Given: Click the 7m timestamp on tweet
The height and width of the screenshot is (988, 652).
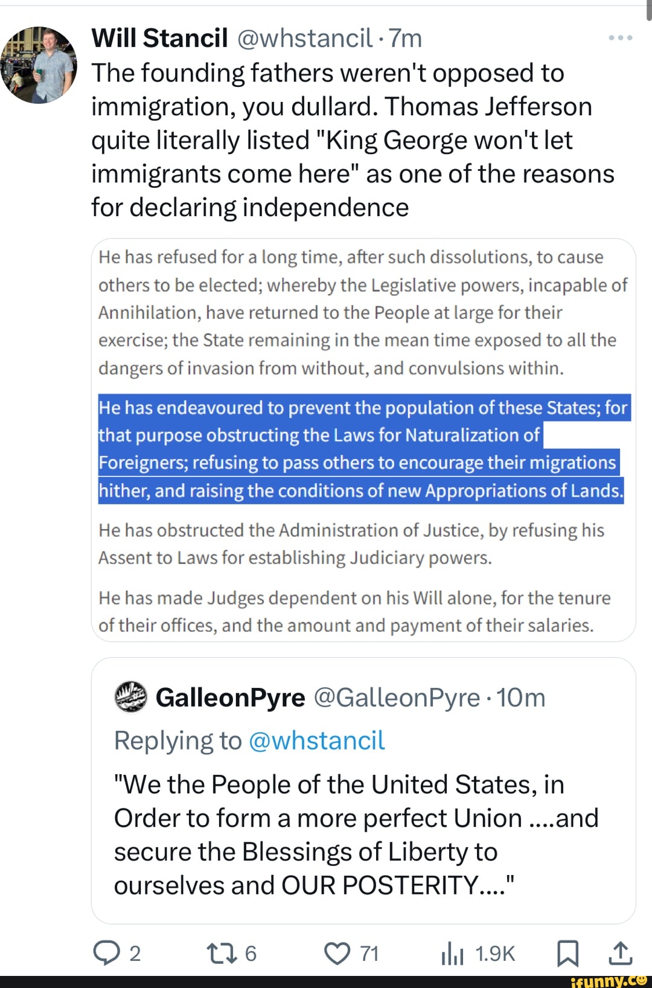Looking at the screenshot, I should click(406, 38).
